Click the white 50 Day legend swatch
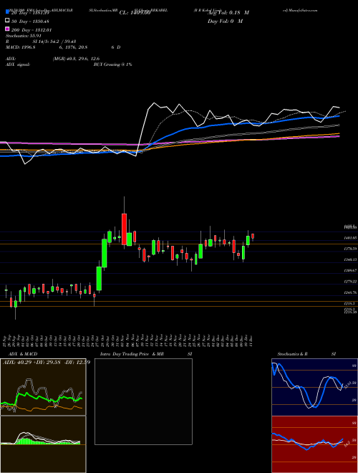 [7, 21]
